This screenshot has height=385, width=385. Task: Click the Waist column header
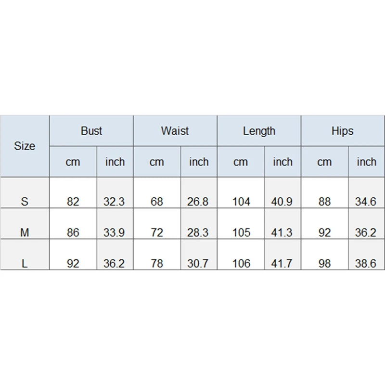pos(175,130)
